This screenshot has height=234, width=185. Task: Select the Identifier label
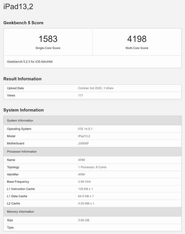coord(13,174)
